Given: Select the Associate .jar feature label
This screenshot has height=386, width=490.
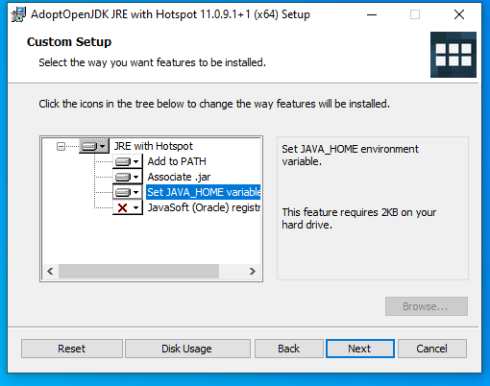Looking at the screenshot, I should pyautogui.click(x=179, y=177).
